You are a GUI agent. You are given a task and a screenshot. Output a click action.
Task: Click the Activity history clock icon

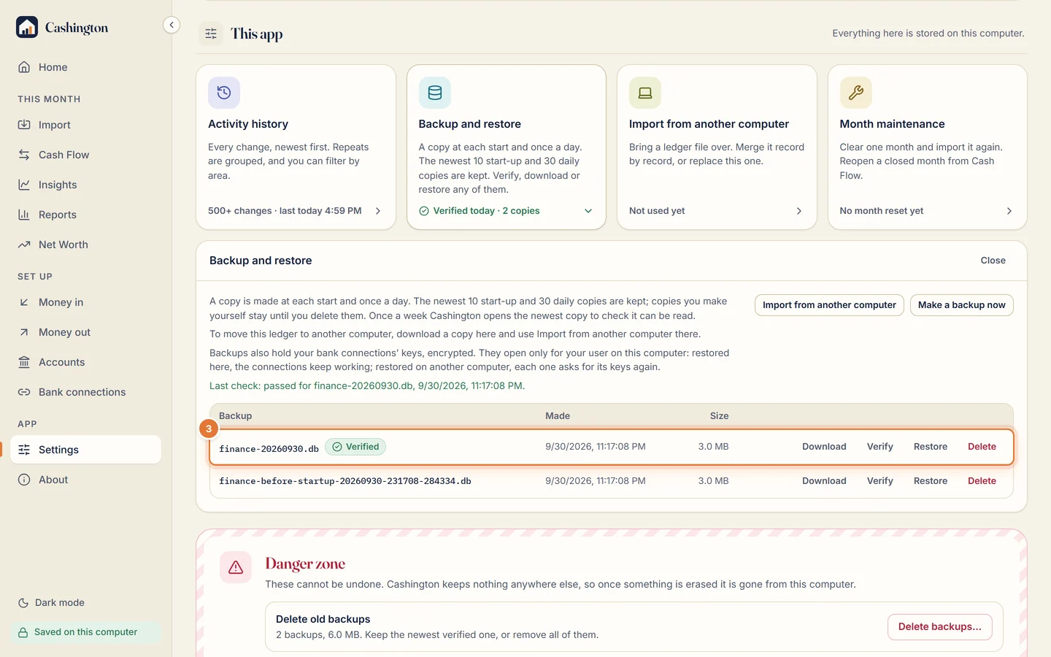pos(224,93)
